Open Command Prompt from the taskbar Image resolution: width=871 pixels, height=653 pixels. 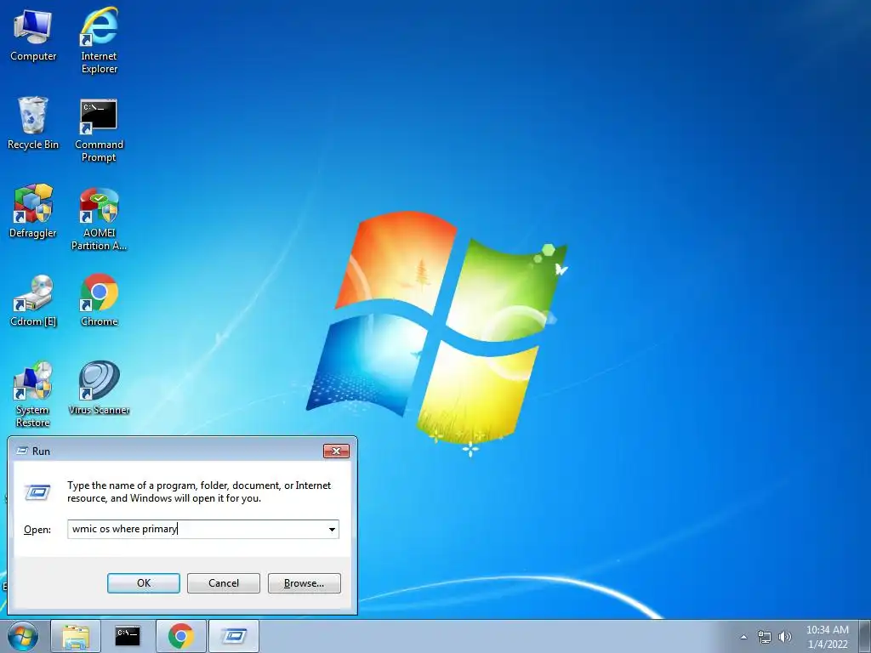pos(128,636)
